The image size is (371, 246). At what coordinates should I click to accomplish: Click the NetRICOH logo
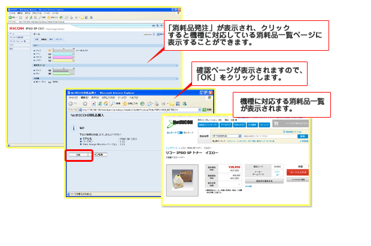tap(180, 123)
